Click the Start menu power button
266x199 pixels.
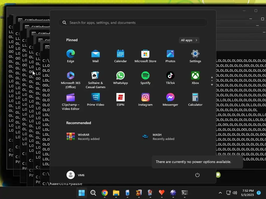pos(197,175)
